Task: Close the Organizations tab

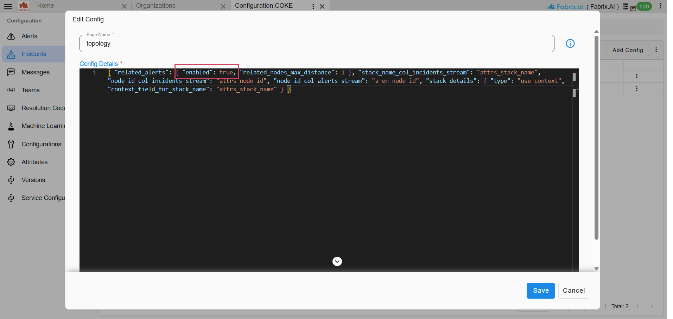Action: [x=223, y=6]
